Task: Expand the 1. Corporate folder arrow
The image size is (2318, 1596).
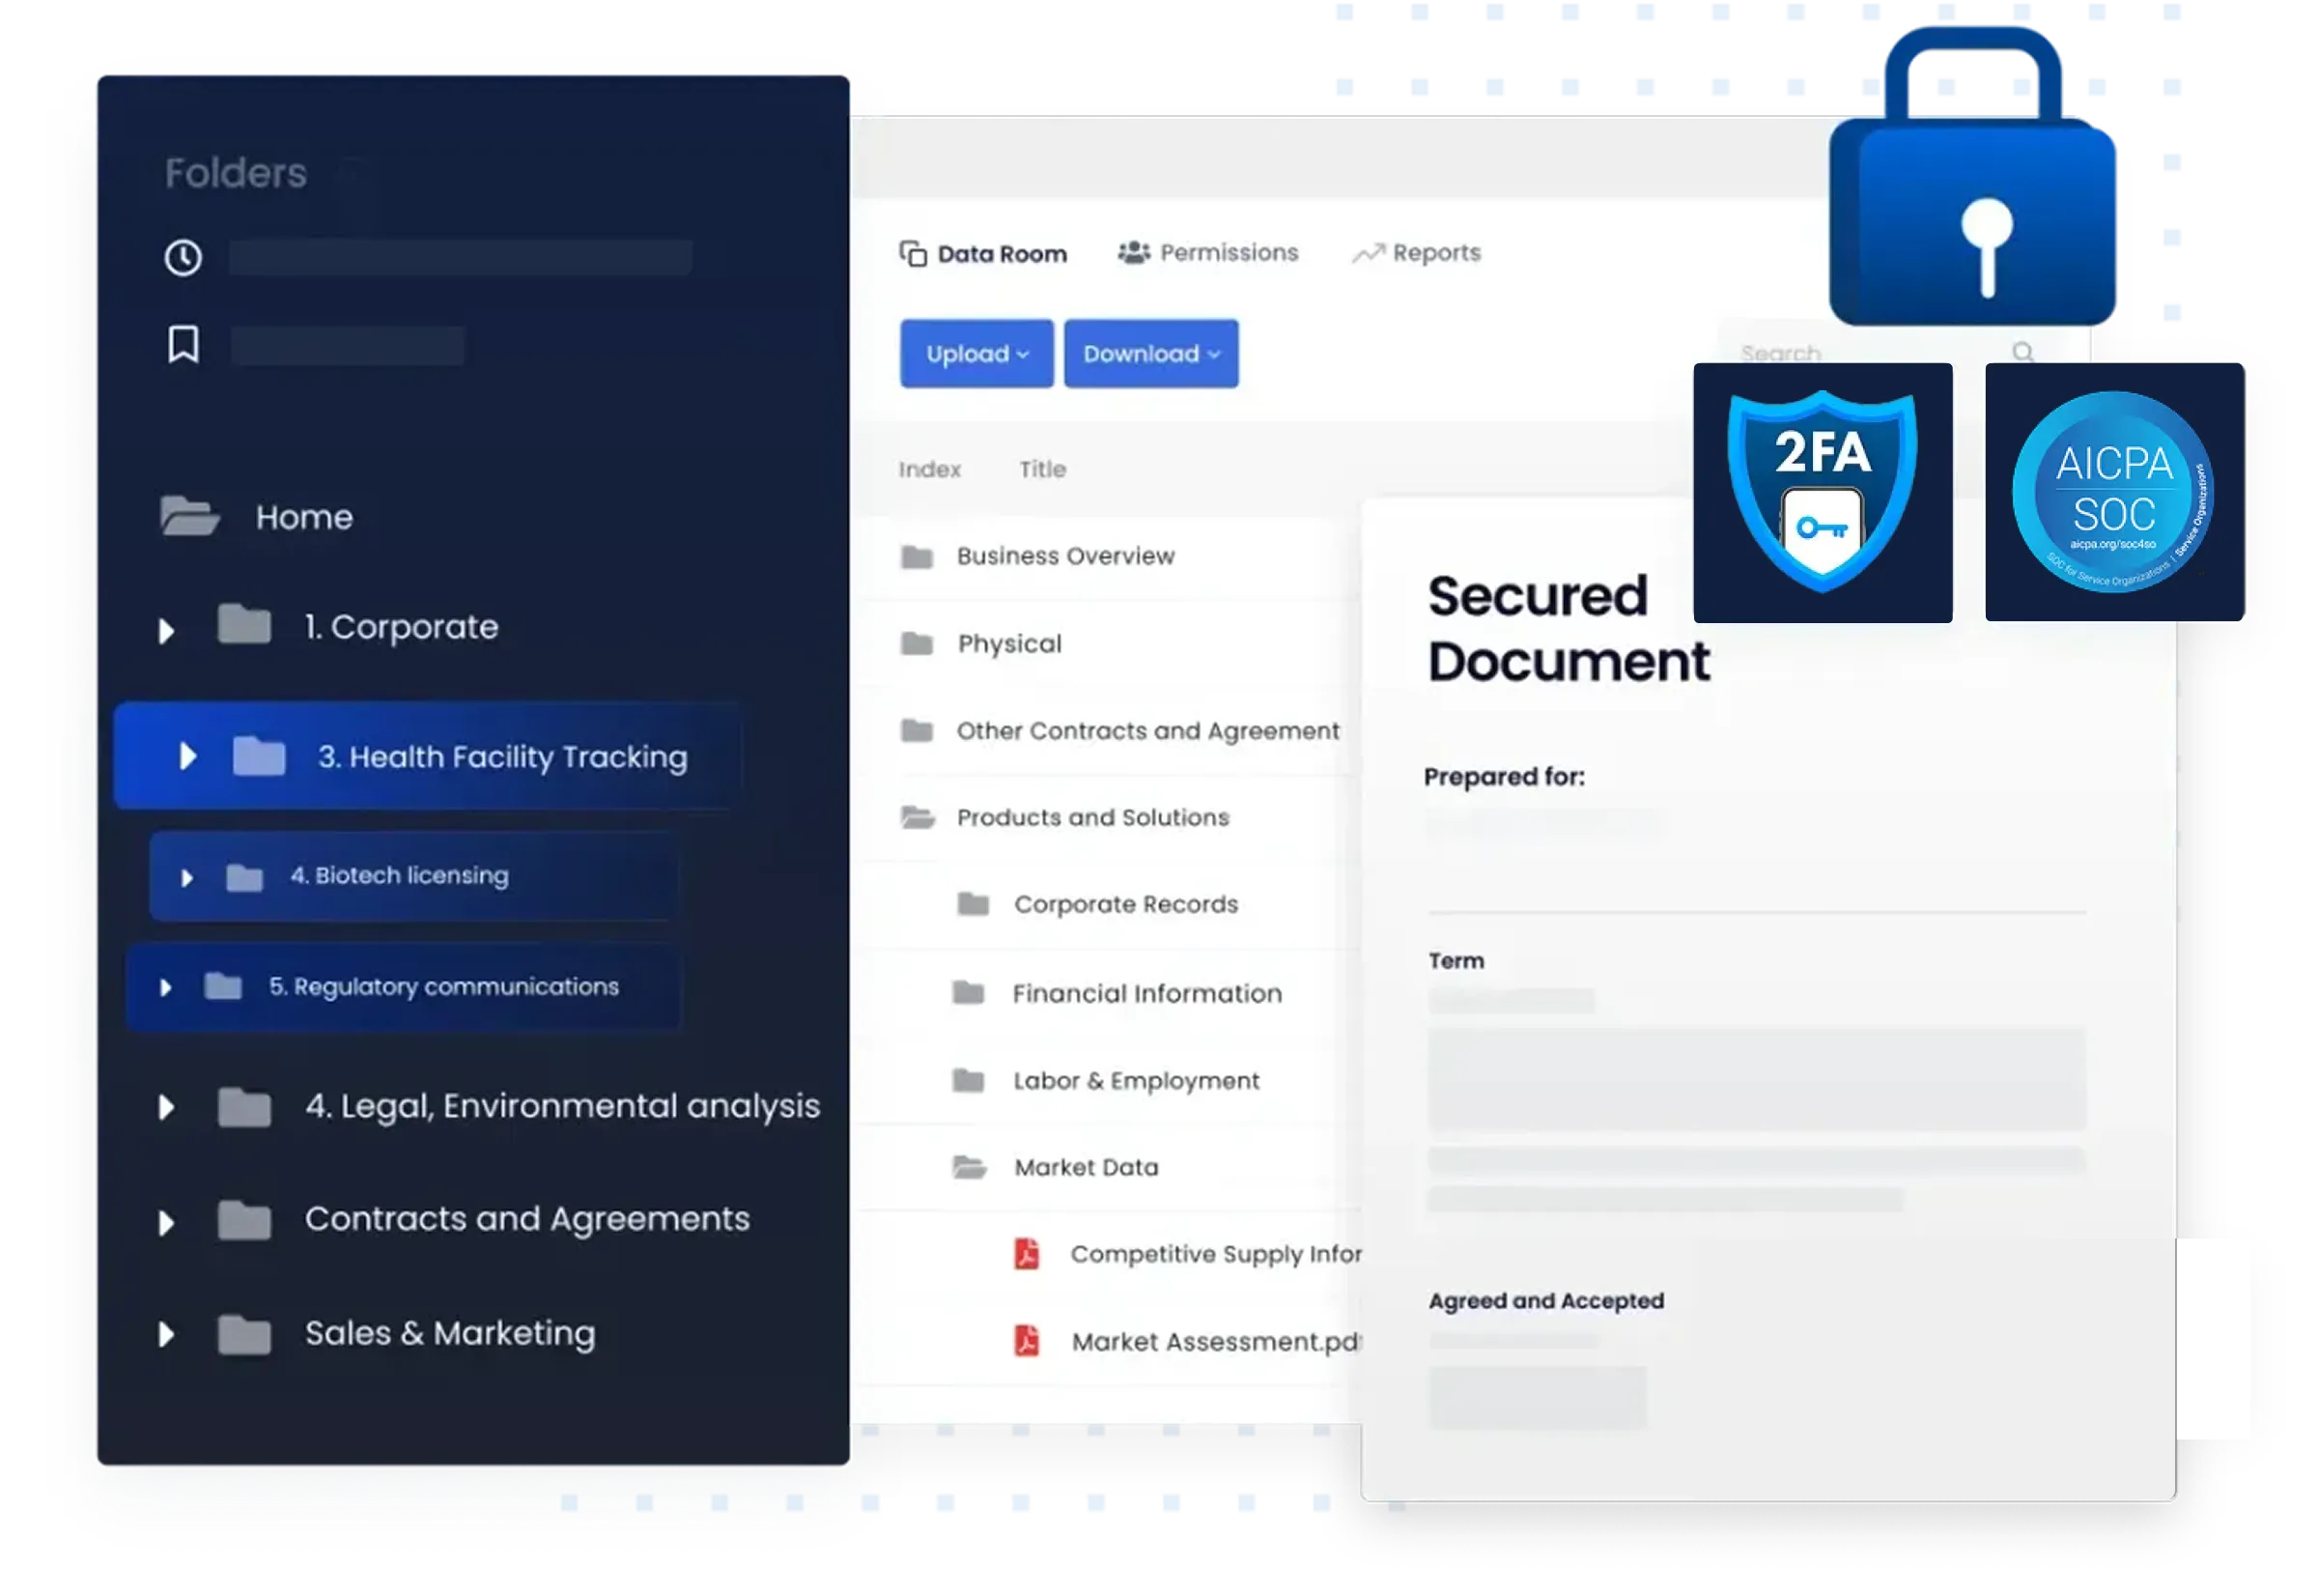Action: tap(167, 631)
